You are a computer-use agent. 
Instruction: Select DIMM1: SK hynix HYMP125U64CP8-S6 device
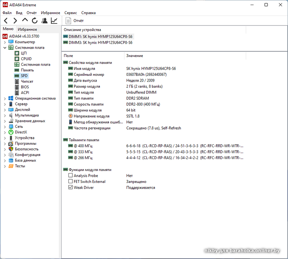pyautogui.click(x=98, y=36)
